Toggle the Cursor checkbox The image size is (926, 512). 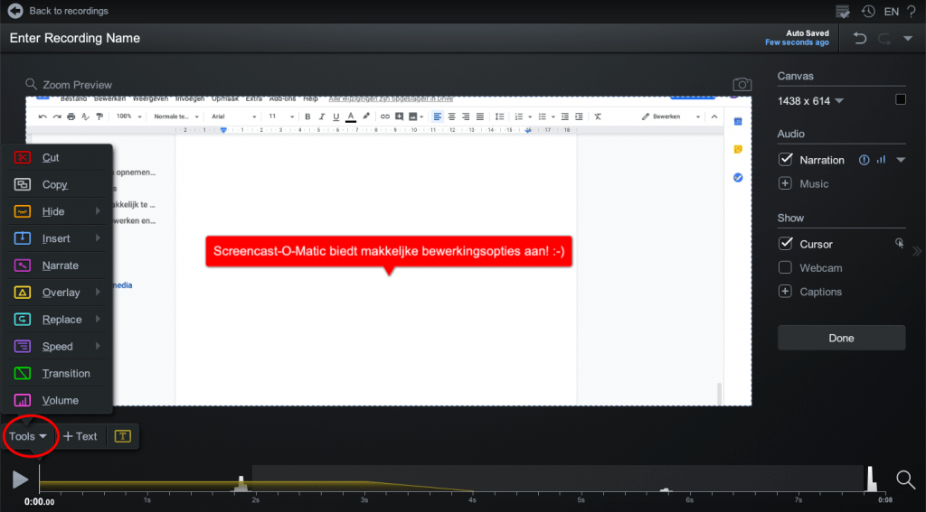click(785, 244)
